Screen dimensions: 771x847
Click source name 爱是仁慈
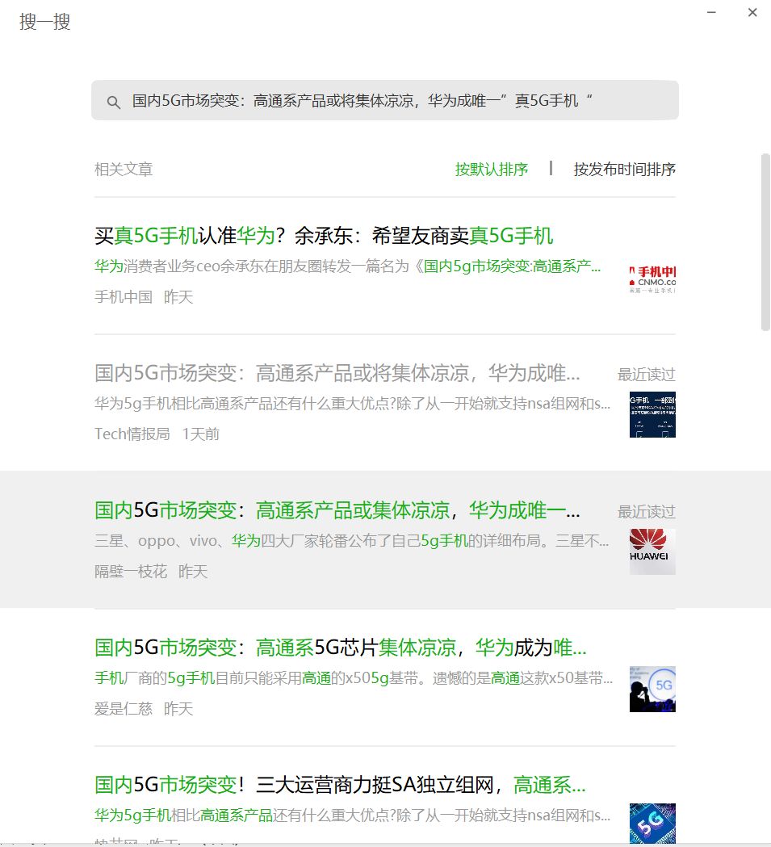point(124,708)
